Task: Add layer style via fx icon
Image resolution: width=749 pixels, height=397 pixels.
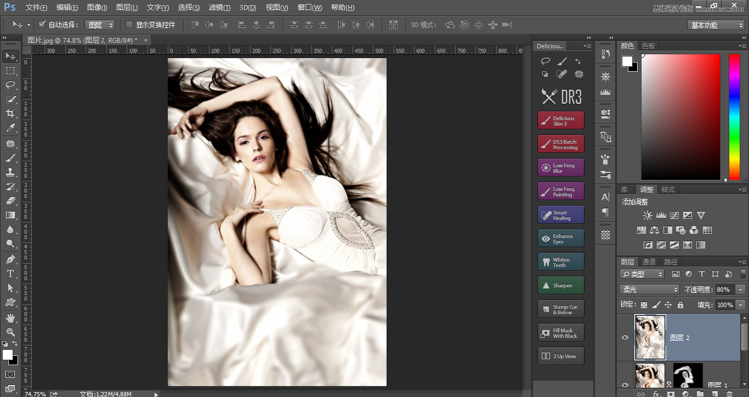Action: point(656,394)
